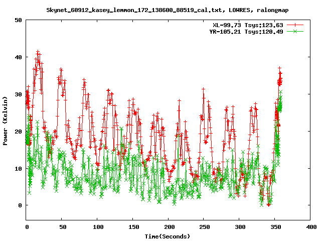321x241 pixels.
Task: Click the y-axis tick label 40
Action: 18,57
